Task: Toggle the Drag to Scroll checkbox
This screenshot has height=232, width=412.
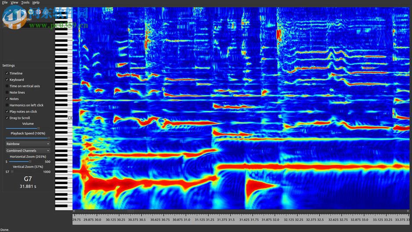Action: click(7, 118)
